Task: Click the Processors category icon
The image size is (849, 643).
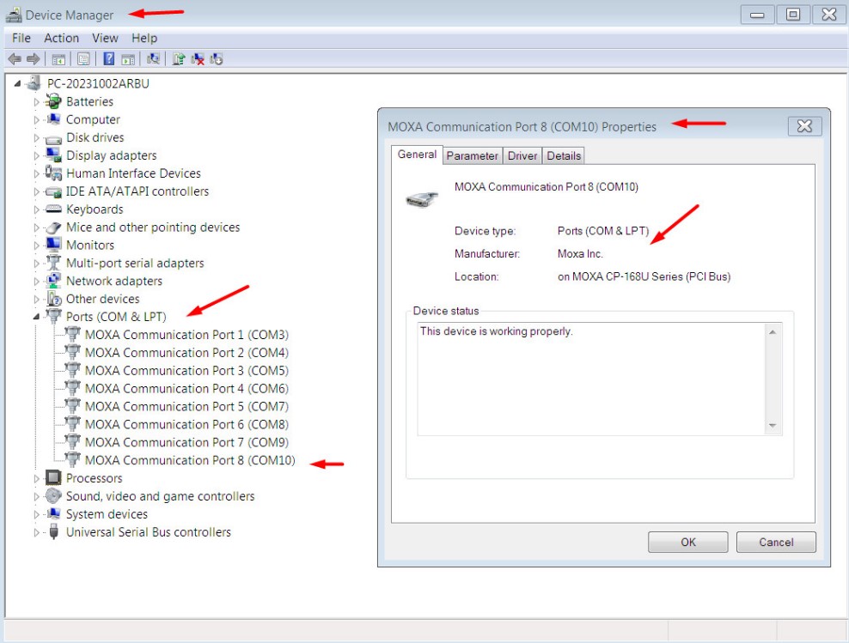Action: [x=53, y=477]
